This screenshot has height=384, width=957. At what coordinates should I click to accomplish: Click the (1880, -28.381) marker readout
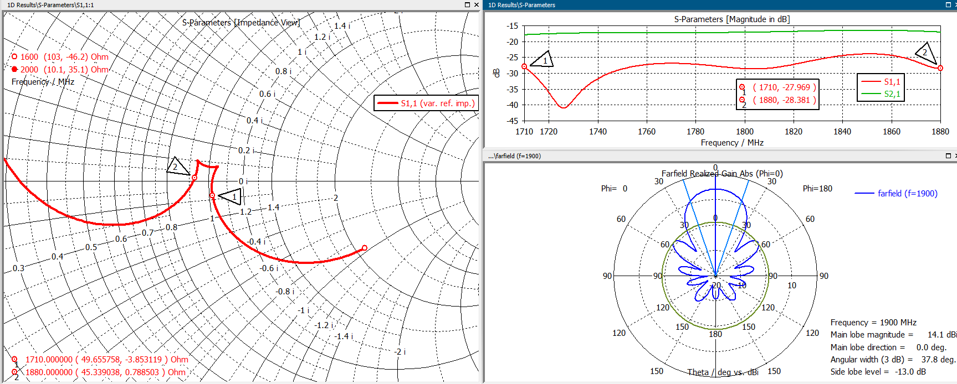click(784, 100)
